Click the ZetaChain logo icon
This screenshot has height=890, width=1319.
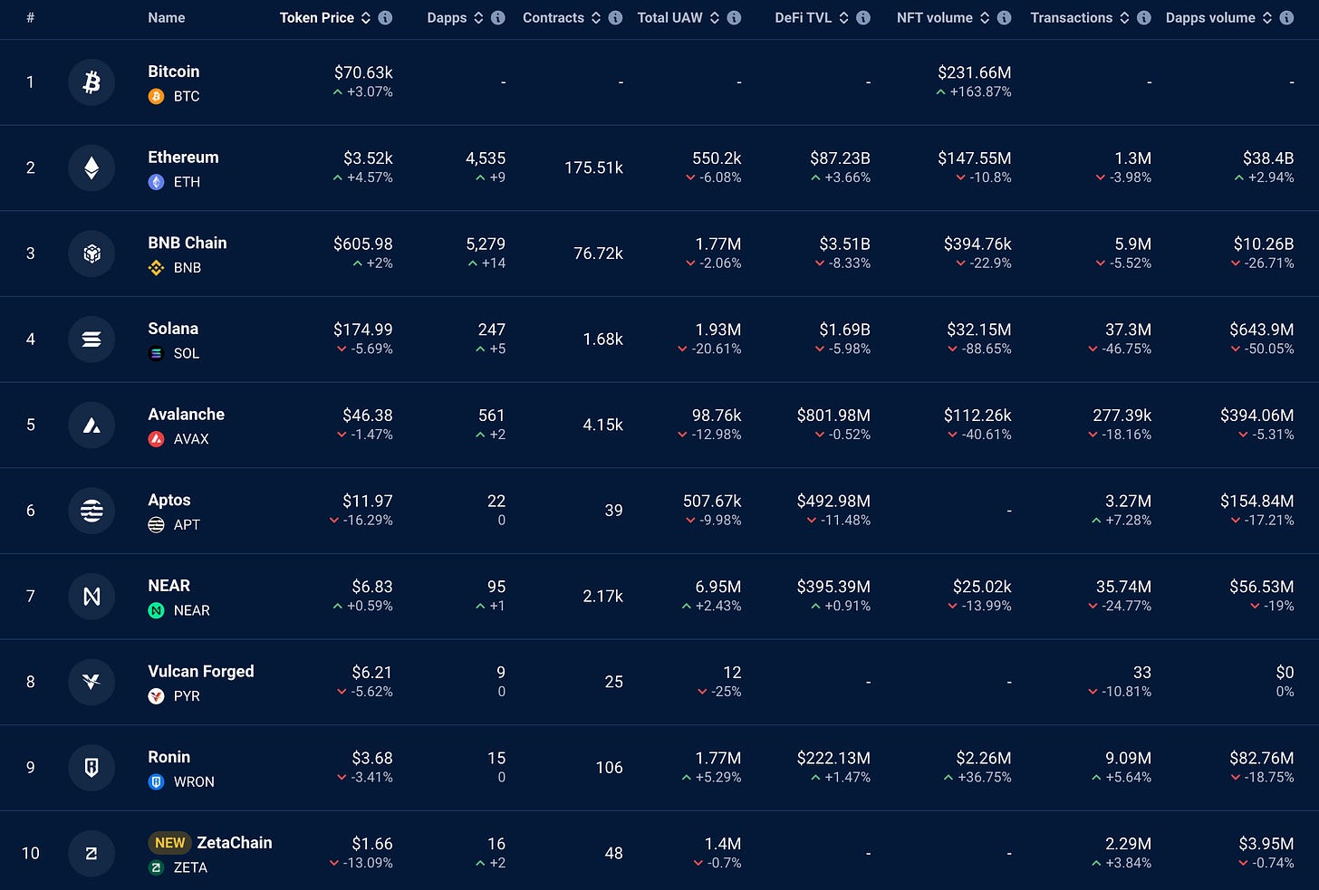(x=91, y=853)
